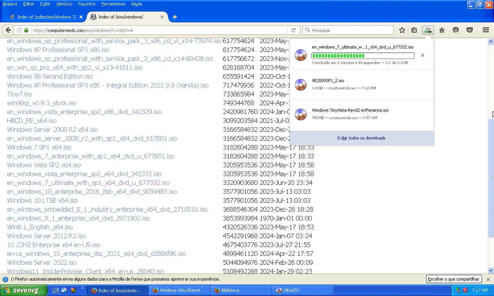Open the Editar menu
This screenshot has height=296, width=494.
[29, 4]
